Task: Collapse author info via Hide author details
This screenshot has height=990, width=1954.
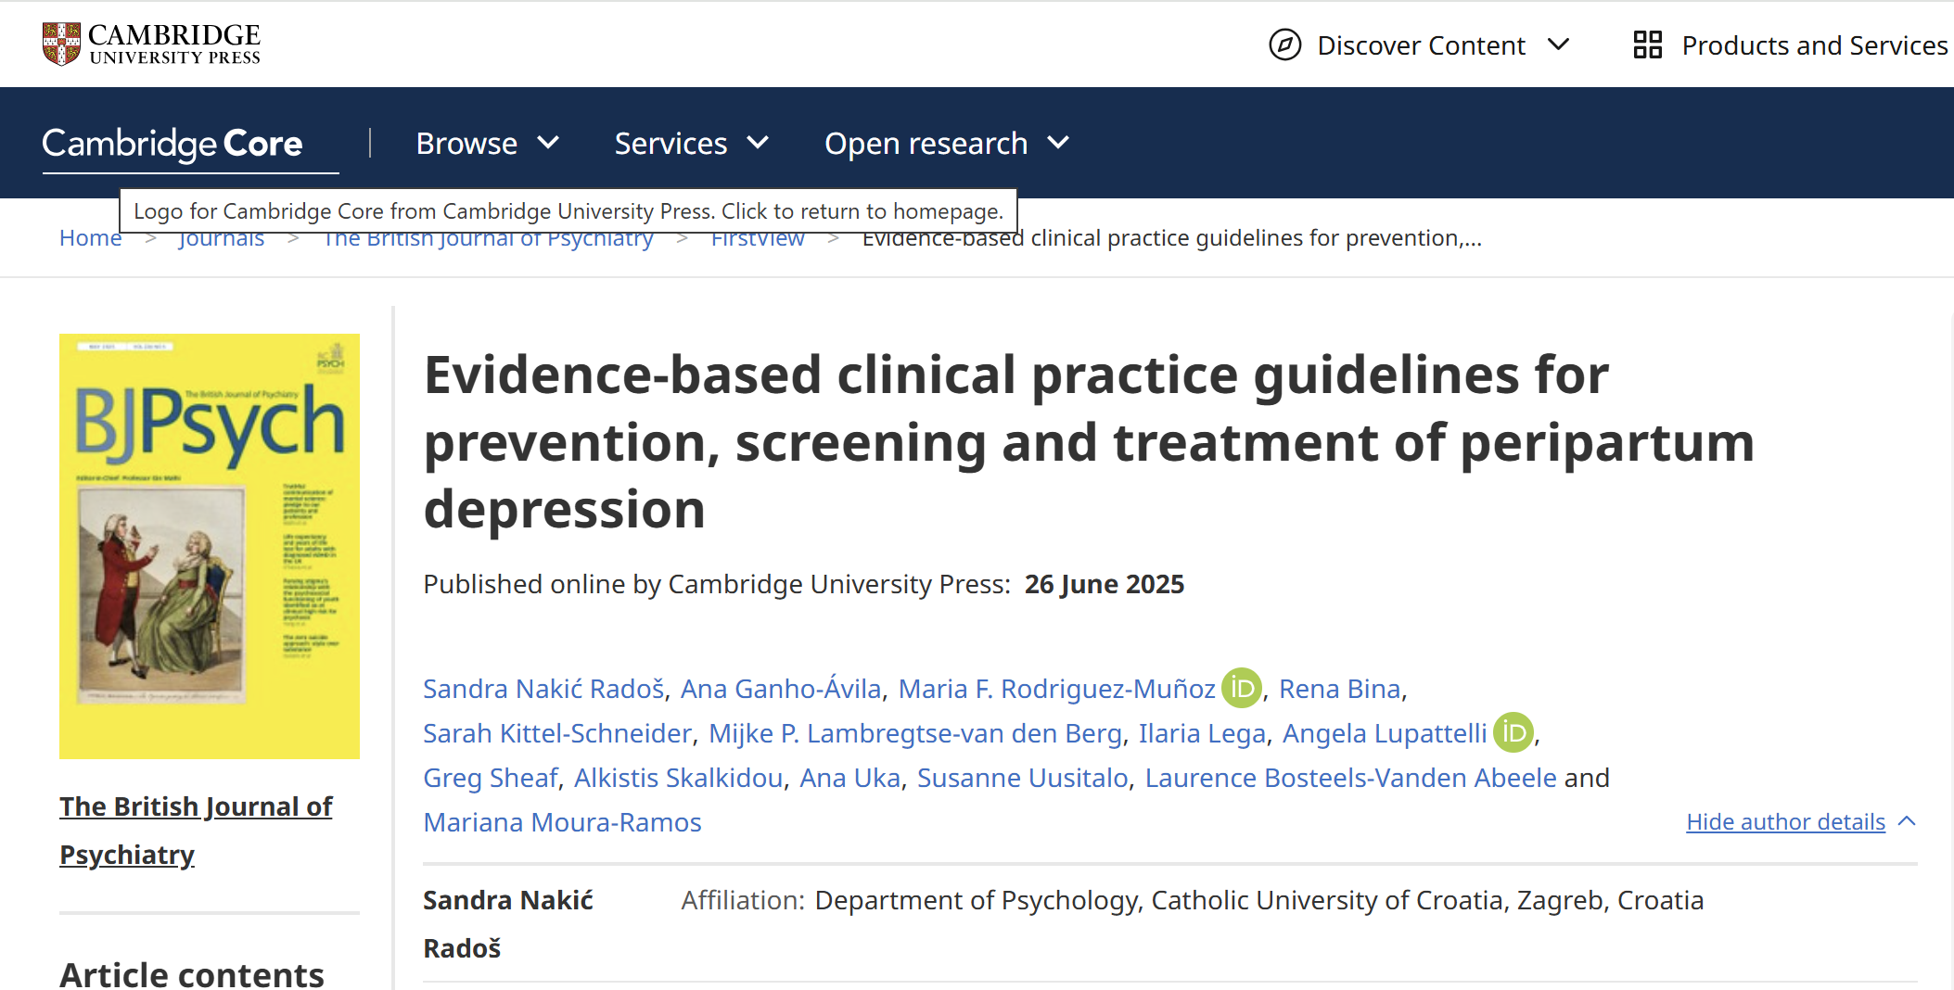Action: click(x=1785, y=822)
